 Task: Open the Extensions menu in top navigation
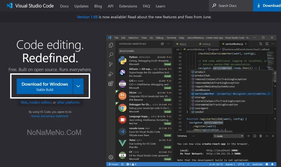tap(128, 6)
